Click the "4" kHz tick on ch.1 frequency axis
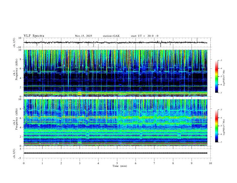 (x=21, y=78)
